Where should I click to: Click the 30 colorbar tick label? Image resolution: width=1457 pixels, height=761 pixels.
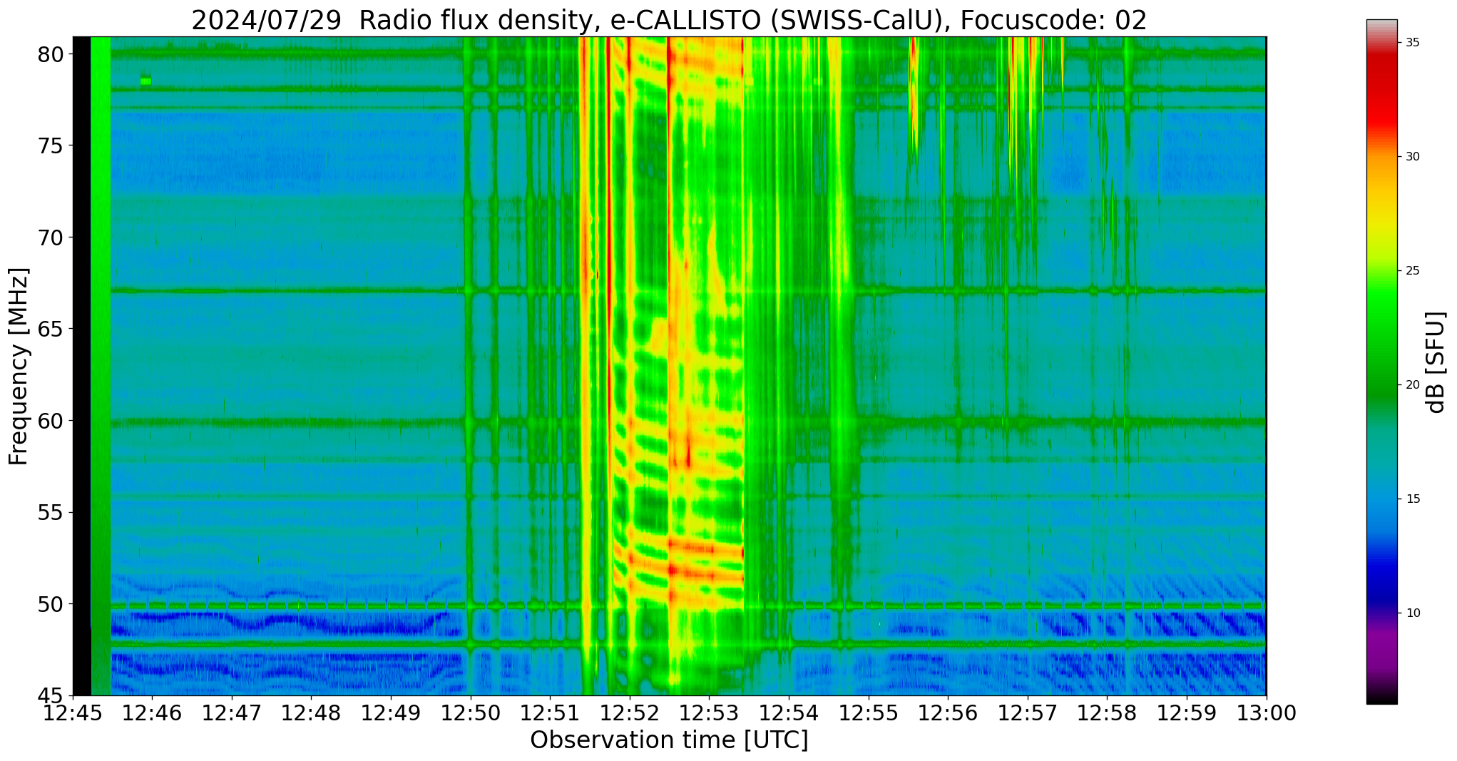pos(1412,157)
